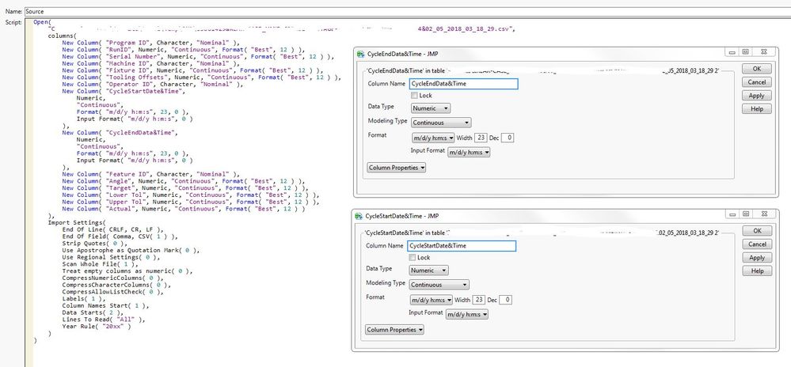Click "Scan Whole File( 1 )" script line
791x367 pixels.
coord(101,263)
